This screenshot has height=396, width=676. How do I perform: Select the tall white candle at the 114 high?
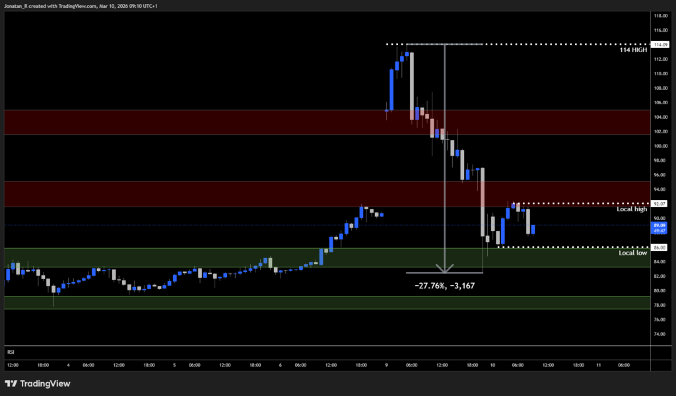click(411, 86)
